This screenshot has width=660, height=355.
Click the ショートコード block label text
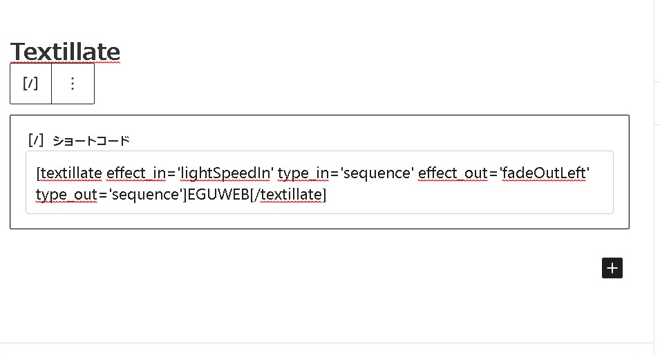point(91,141)
